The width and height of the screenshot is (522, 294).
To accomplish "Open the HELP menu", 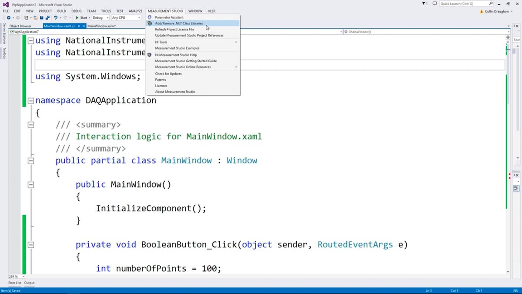I will pyautogui.click(x=211, y=11).
